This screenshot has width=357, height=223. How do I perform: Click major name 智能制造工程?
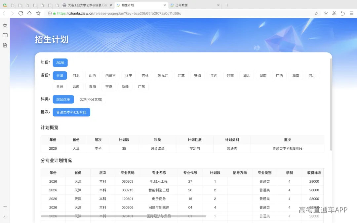pos(159,190)
